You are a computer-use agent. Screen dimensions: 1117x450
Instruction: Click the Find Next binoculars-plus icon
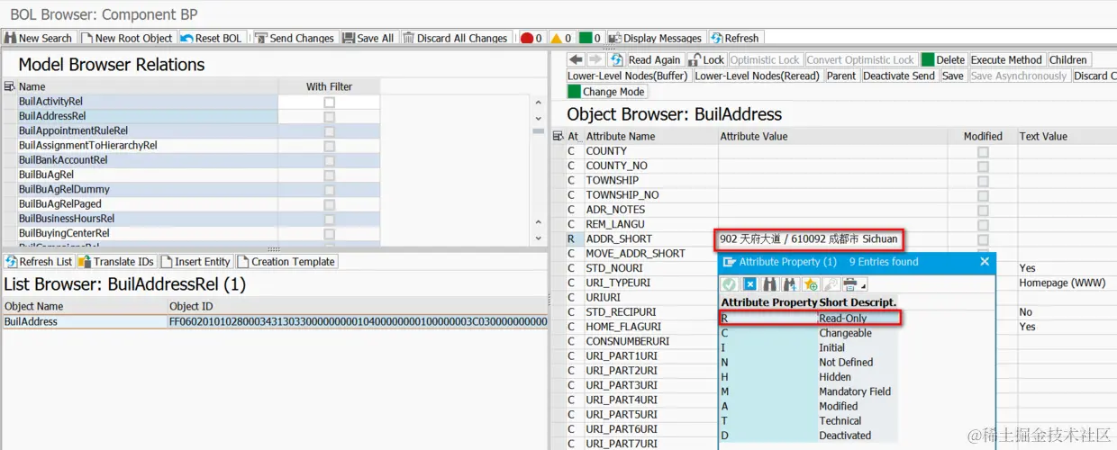(791, 283)
